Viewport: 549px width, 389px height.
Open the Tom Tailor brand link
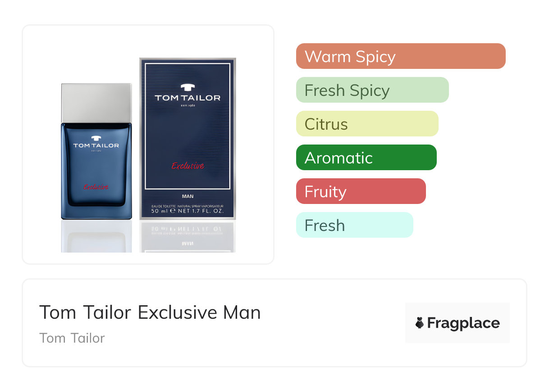(72, 338)
